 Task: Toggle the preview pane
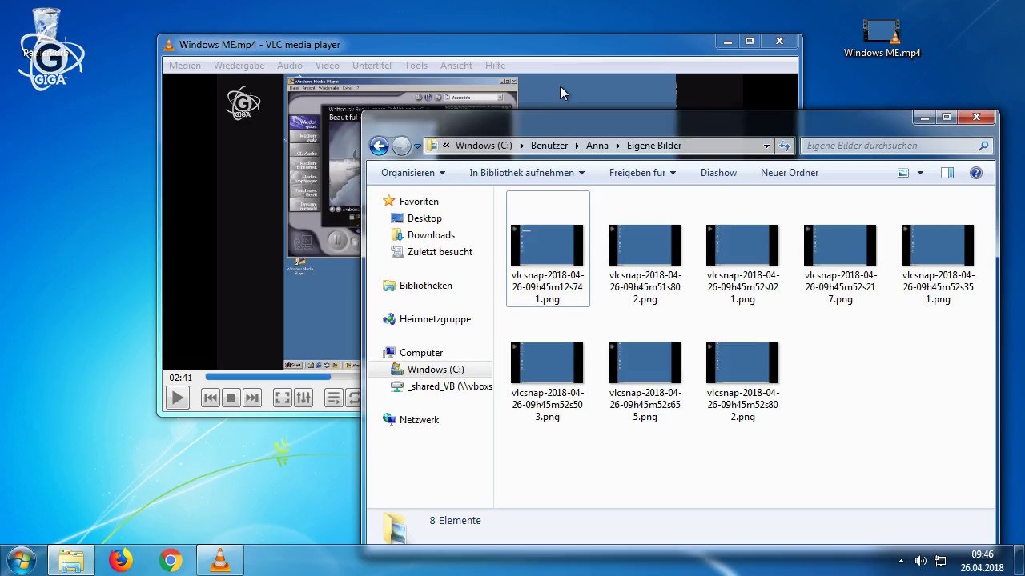tap(947, 173)
